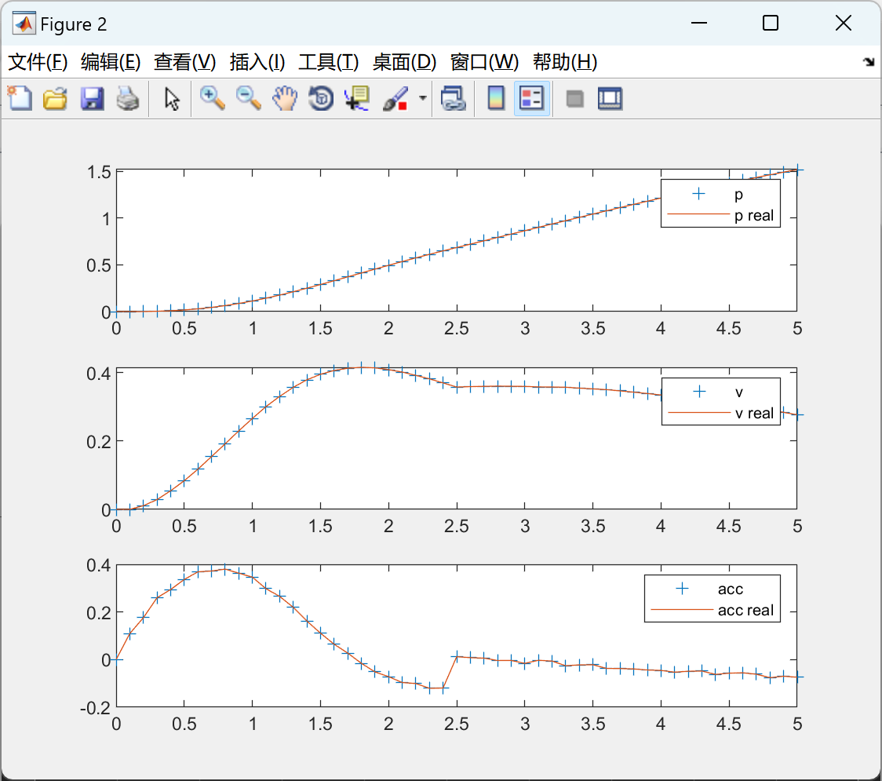Open the 编辑(E) menu
Screen dimensions: 882x781
pyautogui.click(x=110, y=62)
